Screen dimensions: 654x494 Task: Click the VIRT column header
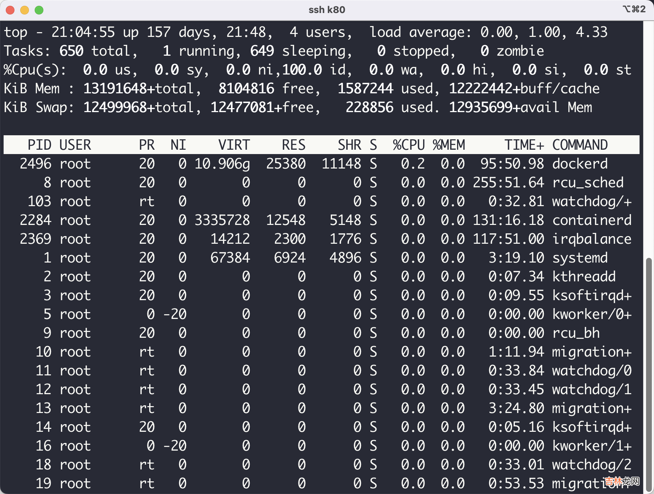point(234,145)
